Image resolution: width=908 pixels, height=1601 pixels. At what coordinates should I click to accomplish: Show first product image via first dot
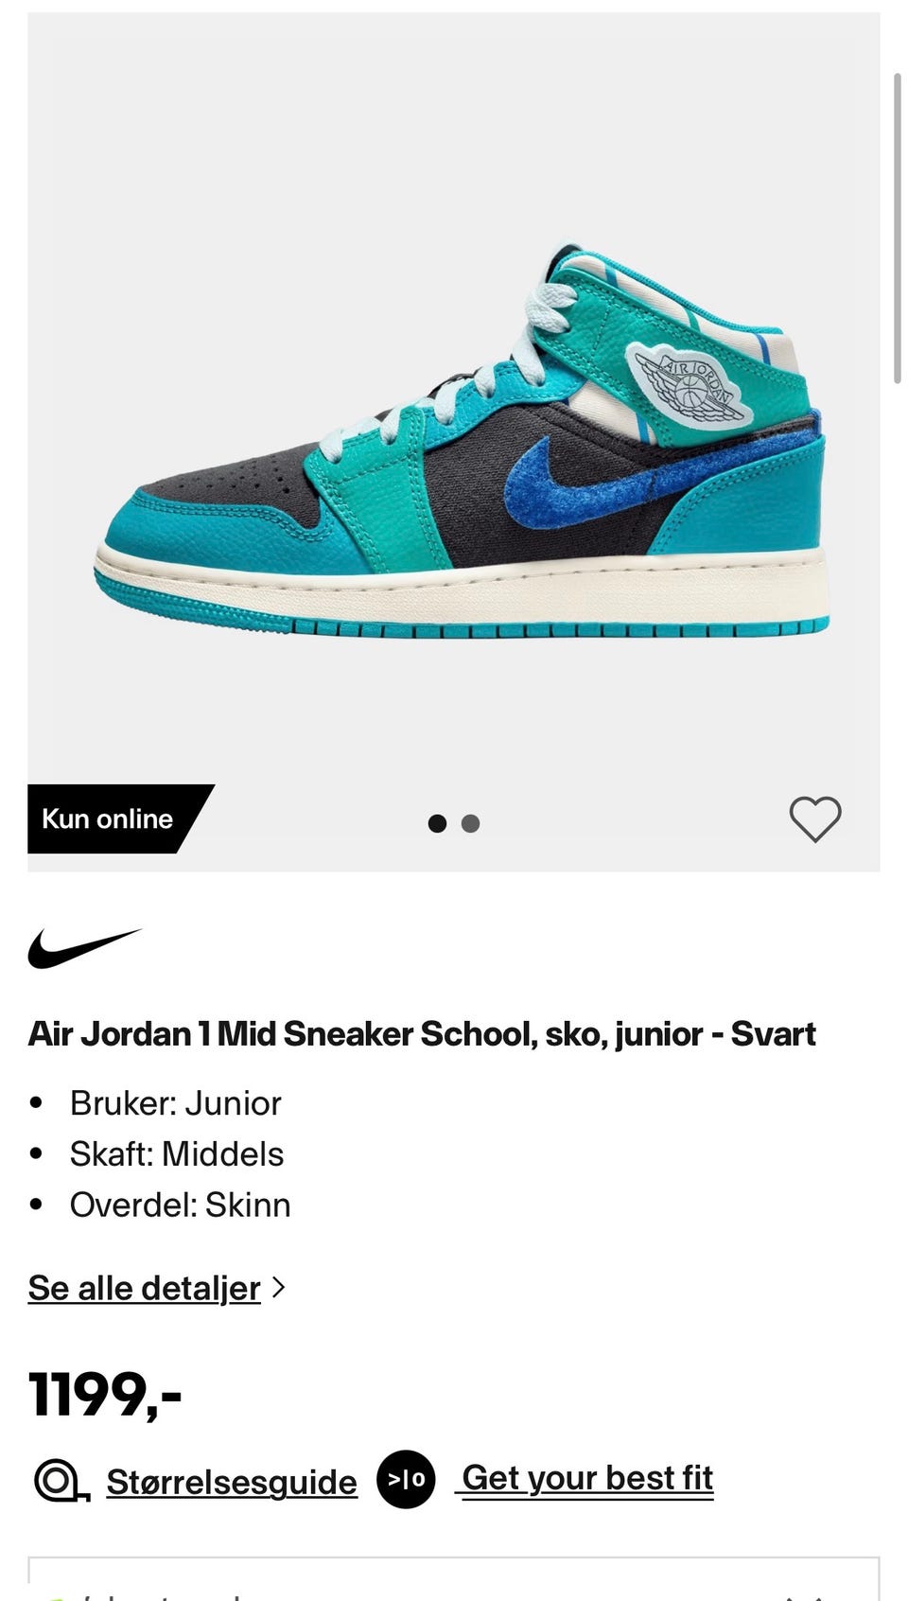click(x=437, y=823)
